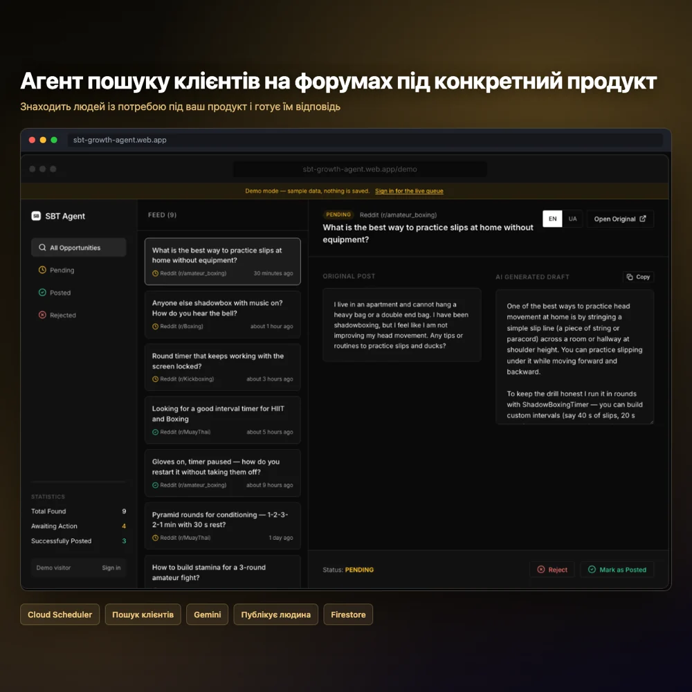Click the SBT Agent logo icon
Viewport: 692px width, 692px height.
pos(36,216)
